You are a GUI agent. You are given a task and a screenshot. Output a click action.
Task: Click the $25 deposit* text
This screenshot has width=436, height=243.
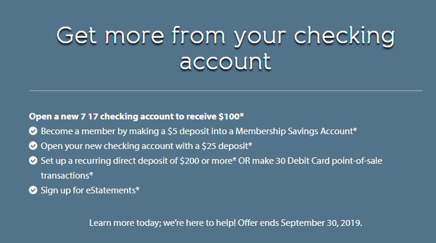(x=227, y=146)
